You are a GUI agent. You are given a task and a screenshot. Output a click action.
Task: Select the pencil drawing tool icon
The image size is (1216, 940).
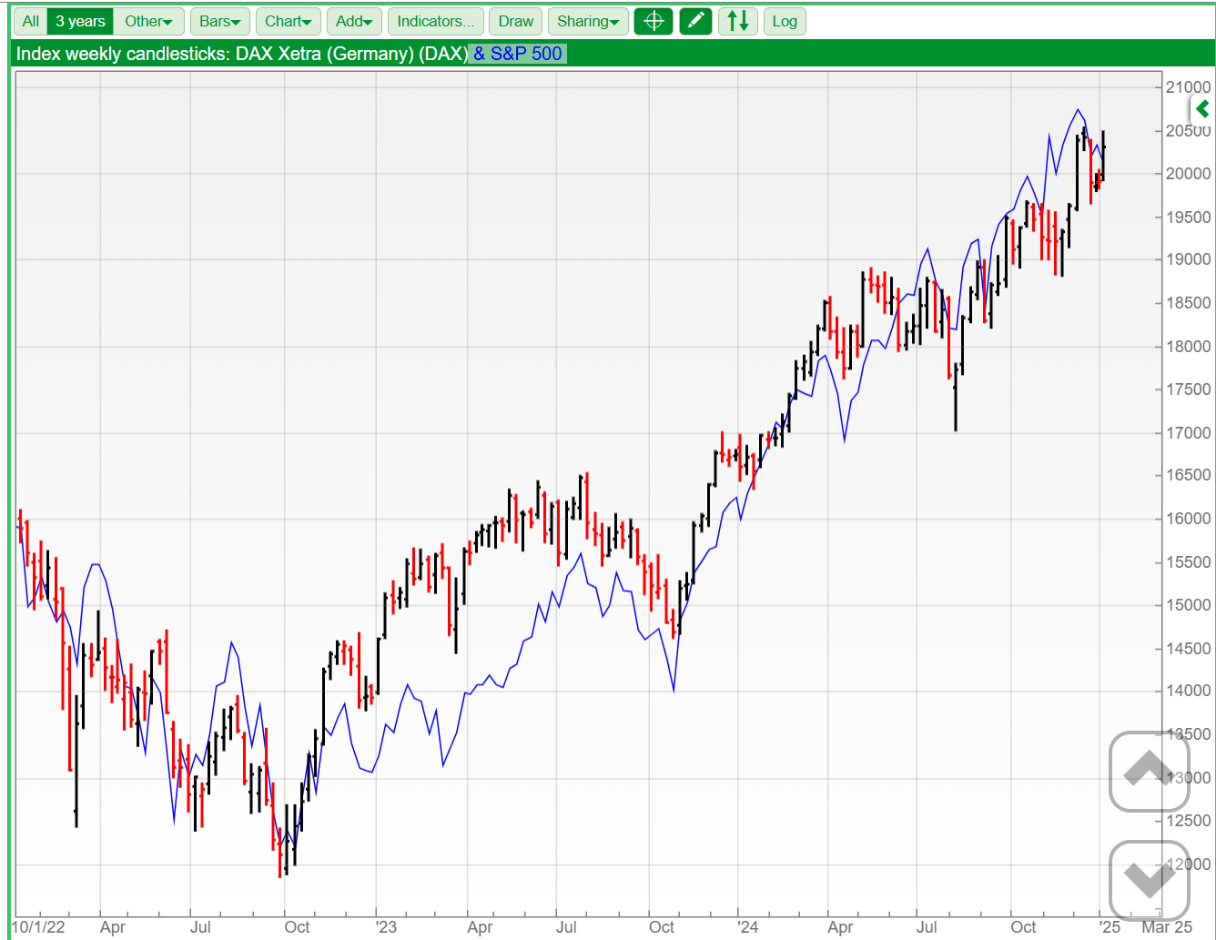click(696, 21)
